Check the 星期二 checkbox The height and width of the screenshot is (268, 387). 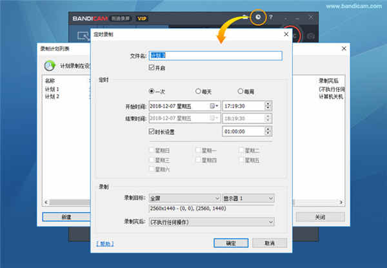tap(241, 150)
